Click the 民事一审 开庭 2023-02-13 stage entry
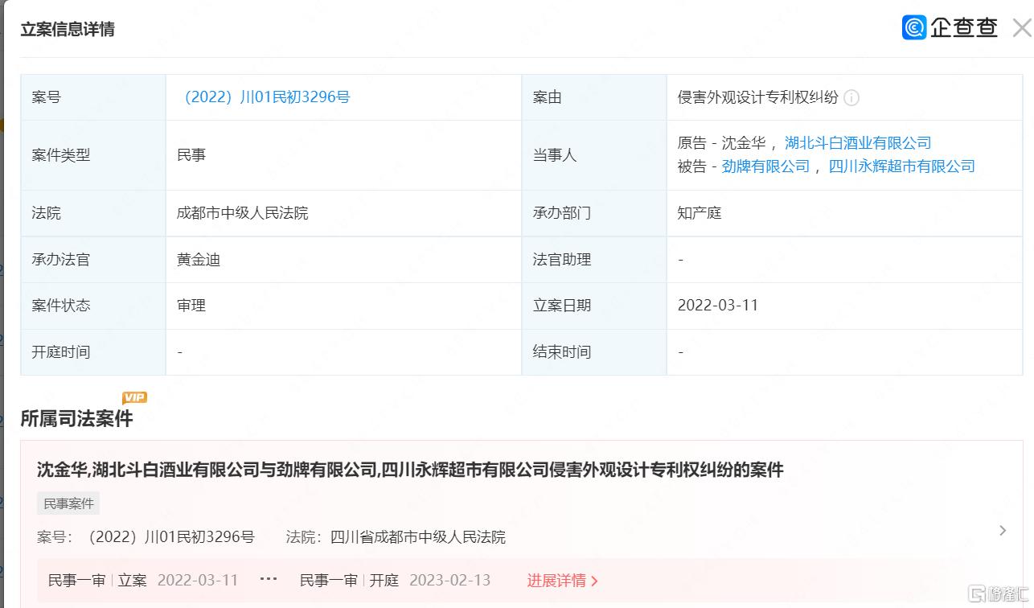Viewport: 1034px width, 608px height. coord(395,581)
